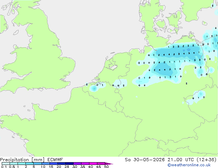
Task: Select the 1–2 mm legend swatch
Action: [x=22, y=164]
